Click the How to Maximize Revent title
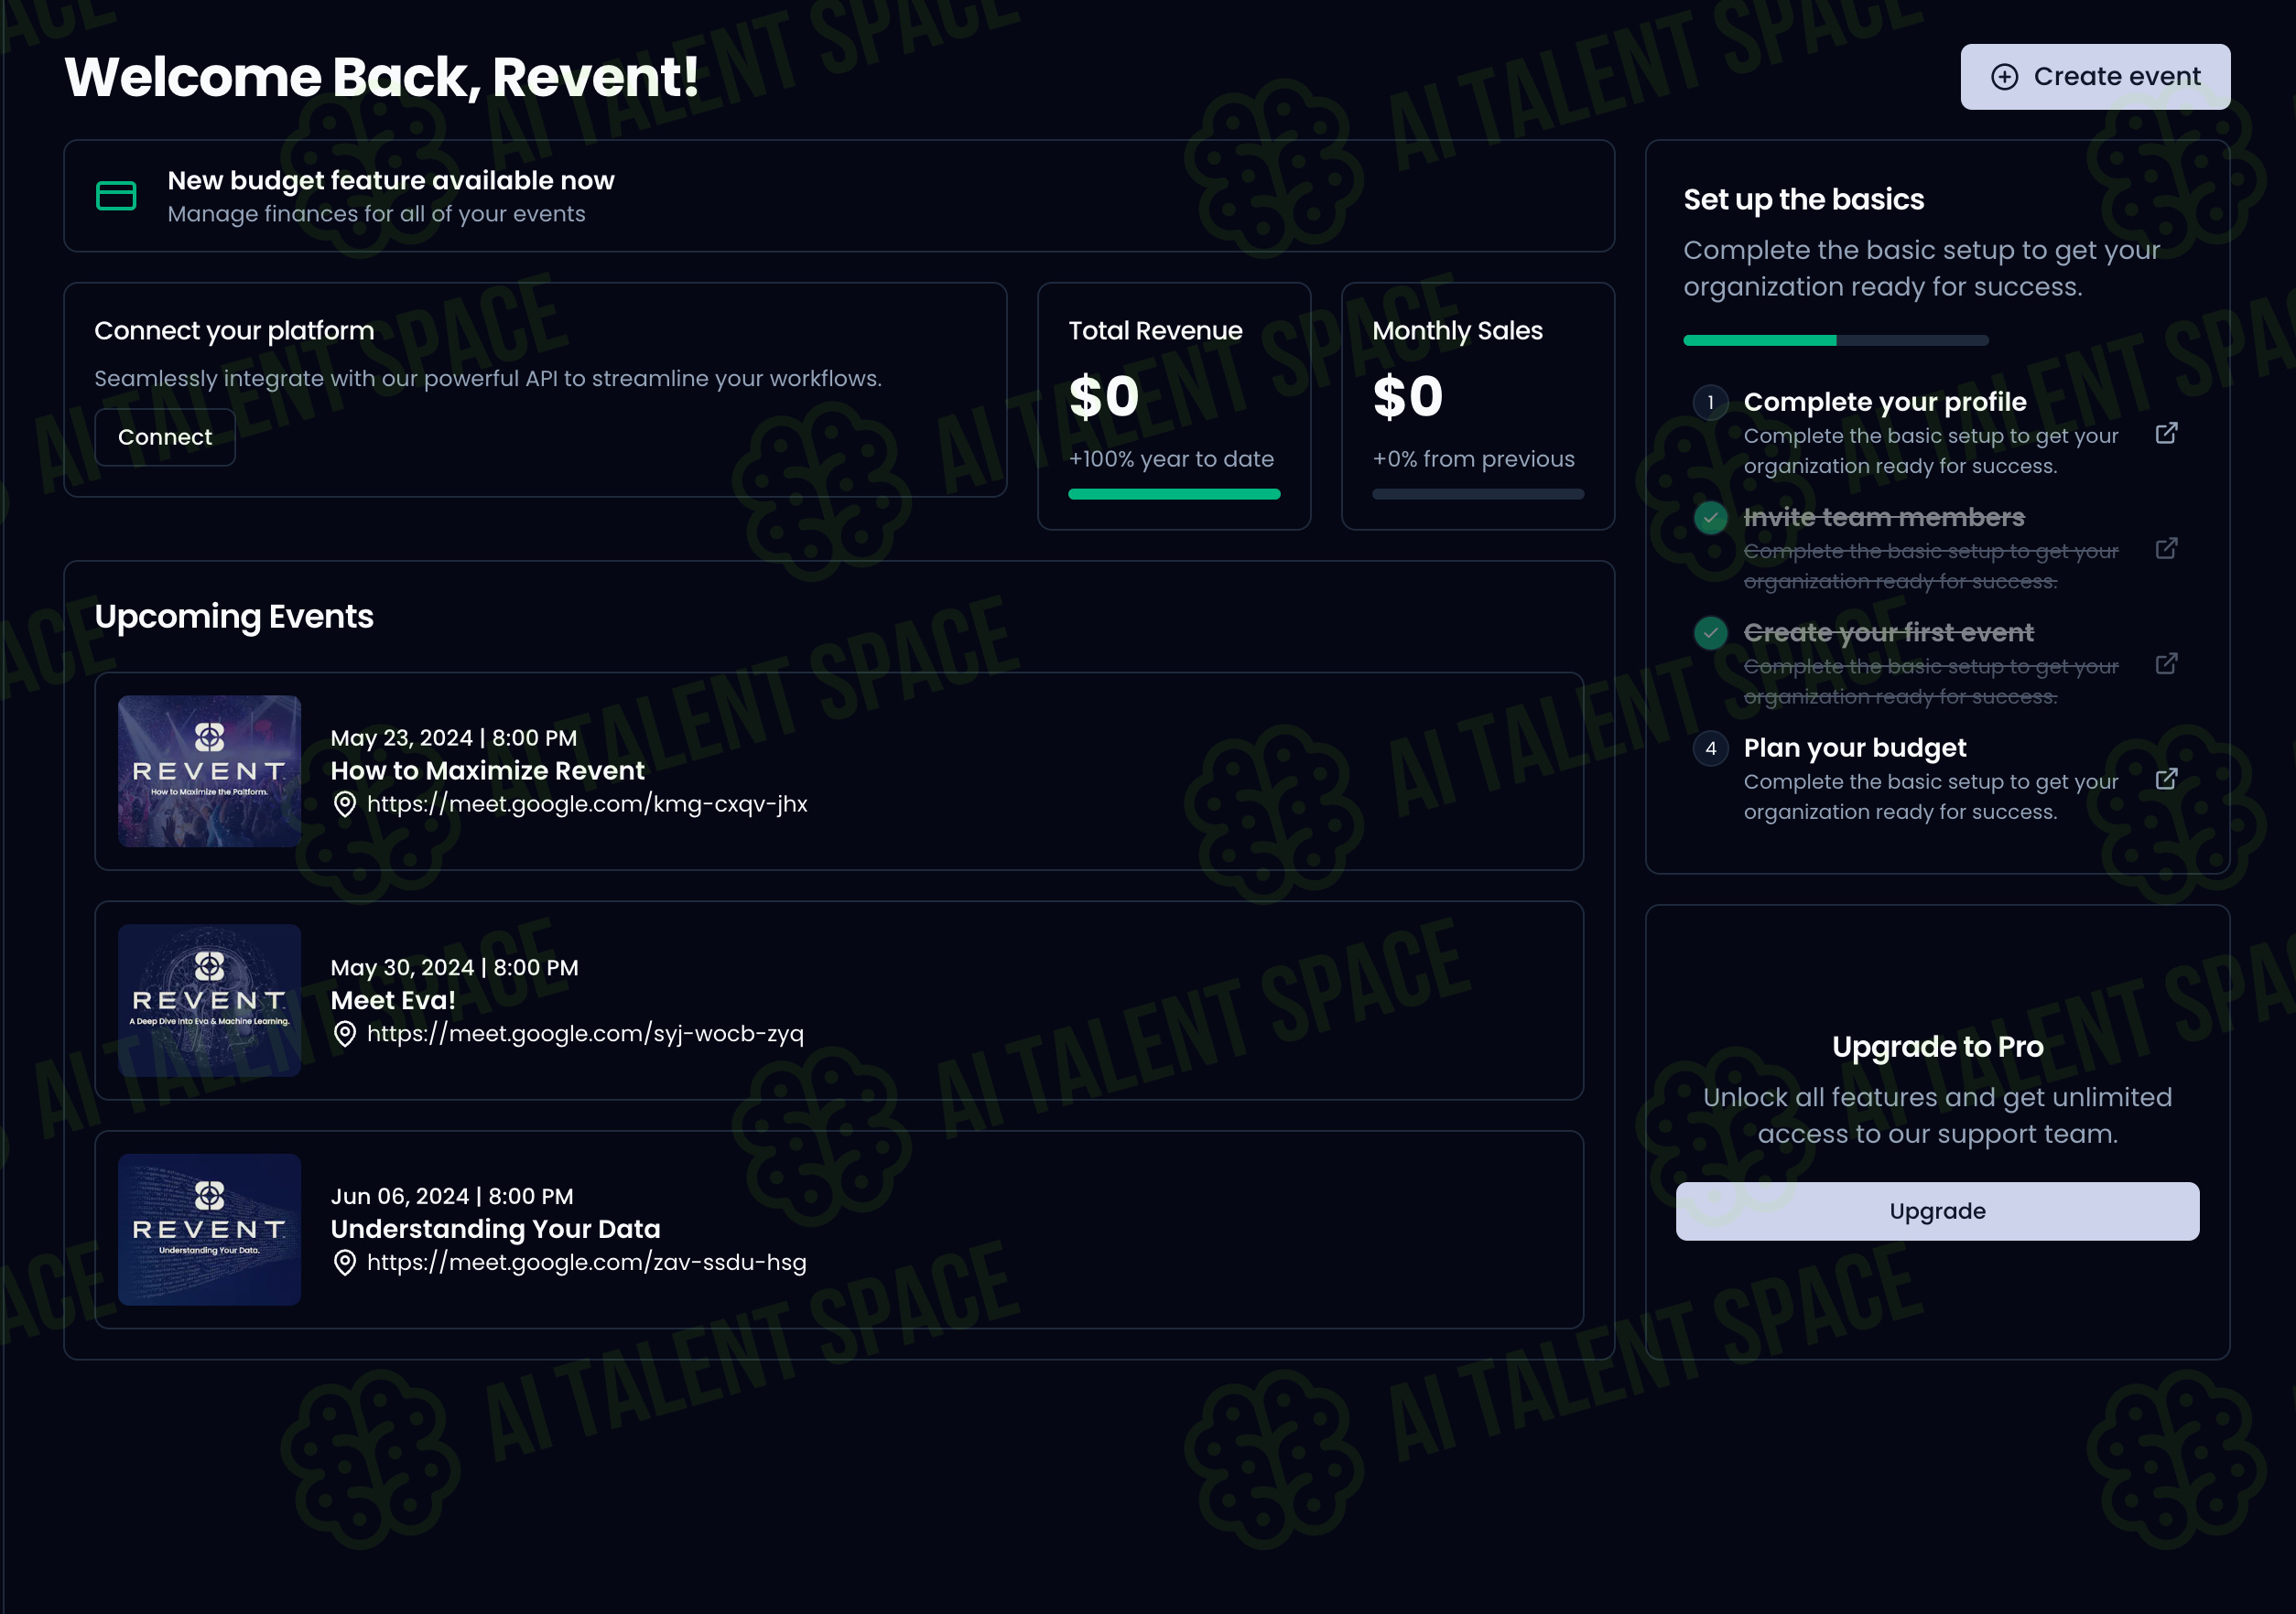 pos(487,770)
